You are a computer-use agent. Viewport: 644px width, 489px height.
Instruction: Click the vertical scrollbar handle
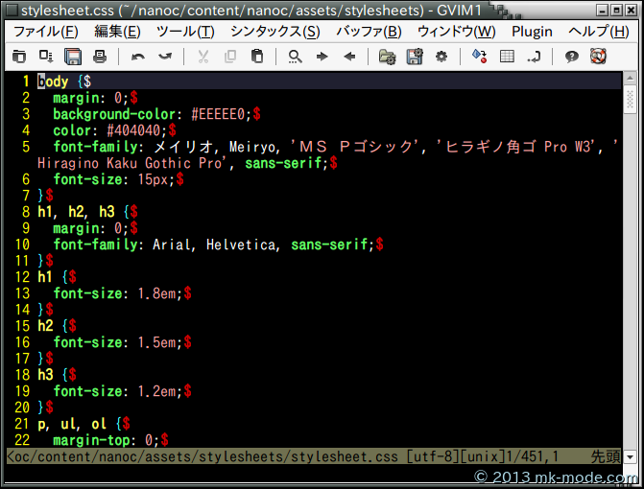pos(631,99)
